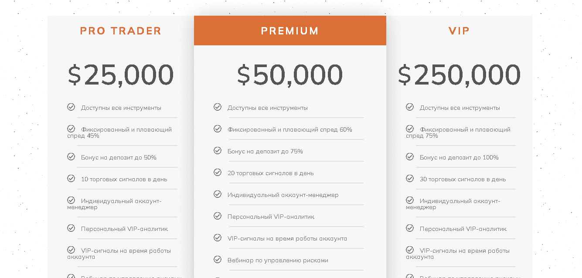This screenshot has height=278, width=582.
Task: Click check icon beside '30 торговых сигналов в день'
Action: [410, 178]
